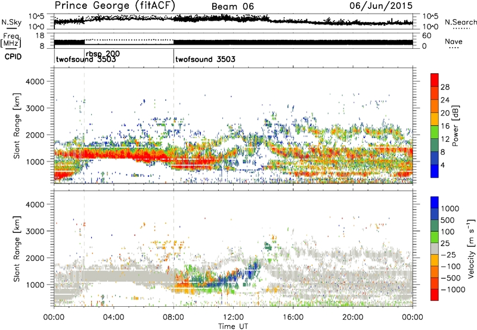This screenshot has height=330, width=477.
Task: Click the "Power [dB]" colorbar label
Action: click(455, 126)
